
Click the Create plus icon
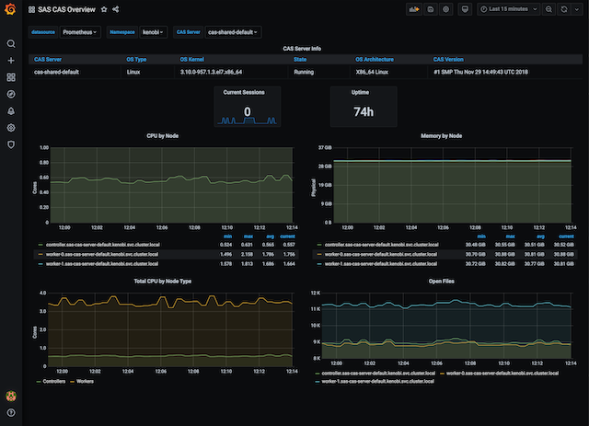pyautogui.click(x=11, y=61)
